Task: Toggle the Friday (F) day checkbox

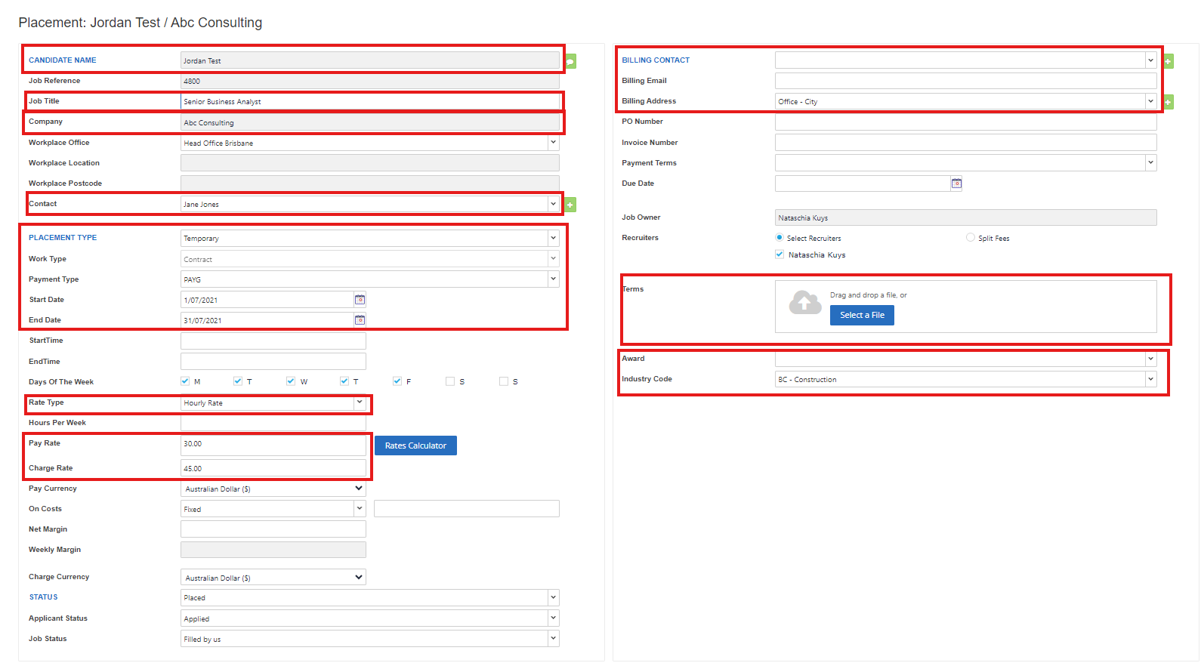Action: tap(397, 381)
